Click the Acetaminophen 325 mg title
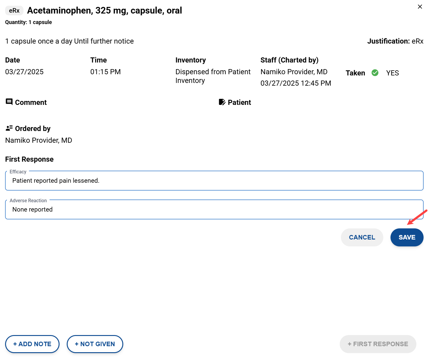The width and height of the screenshot is (432, 357). [104, 11]
